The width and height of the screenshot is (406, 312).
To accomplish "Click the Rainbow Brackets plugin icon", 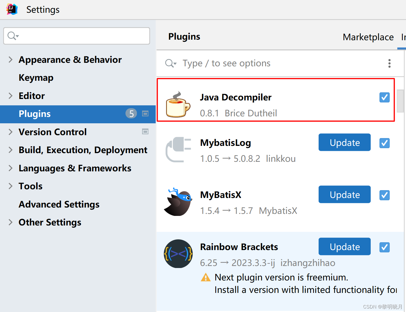I will coord(178,254).
